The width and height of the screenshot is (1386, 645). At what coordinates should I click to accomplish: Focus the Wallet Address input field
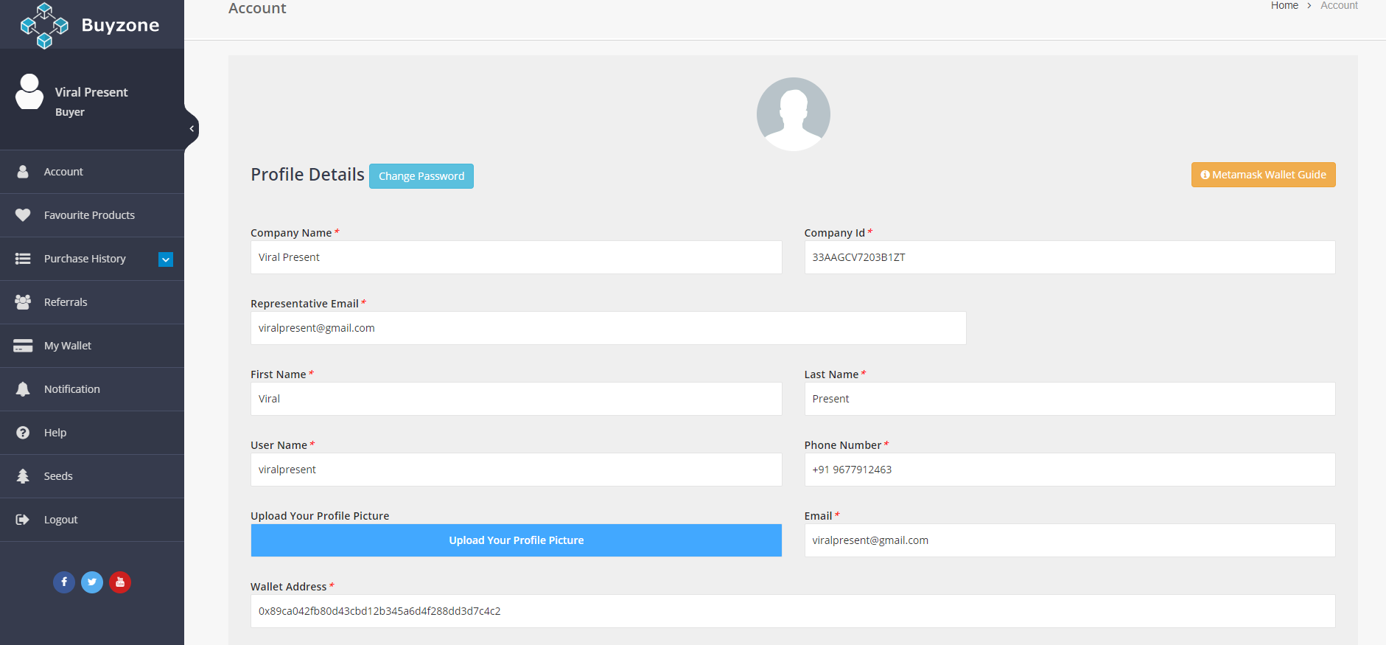pos(792,611)
